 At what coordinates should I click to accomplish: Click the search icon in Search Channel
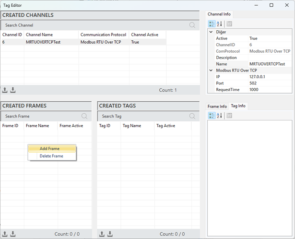(192, 25)
